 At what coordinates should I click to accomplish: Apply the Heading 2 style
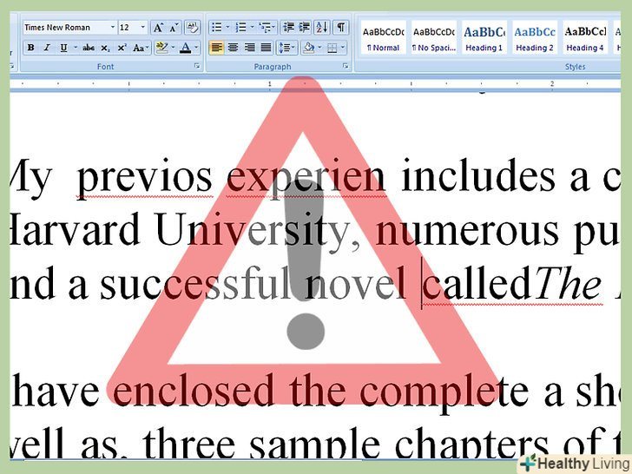[x=535, y=38]
